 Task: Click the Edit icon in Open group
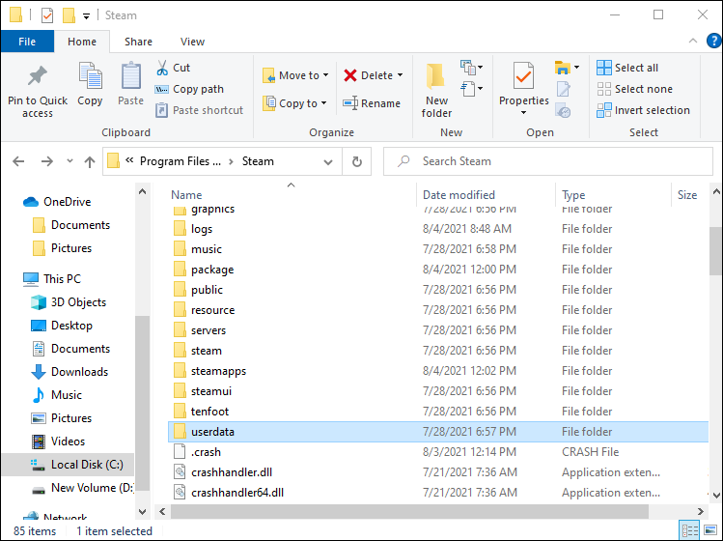pyautogui.click(x=564, y=89)
